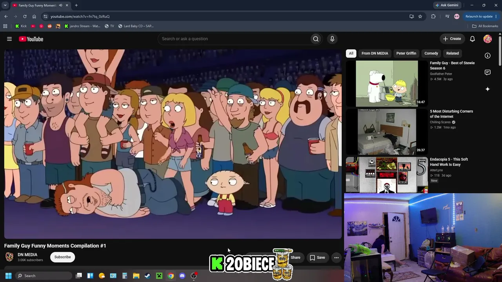This screenshot has height=282, width=502.
Task: Open the YouTube account avatar menu
Action: (x=487, y=39)
